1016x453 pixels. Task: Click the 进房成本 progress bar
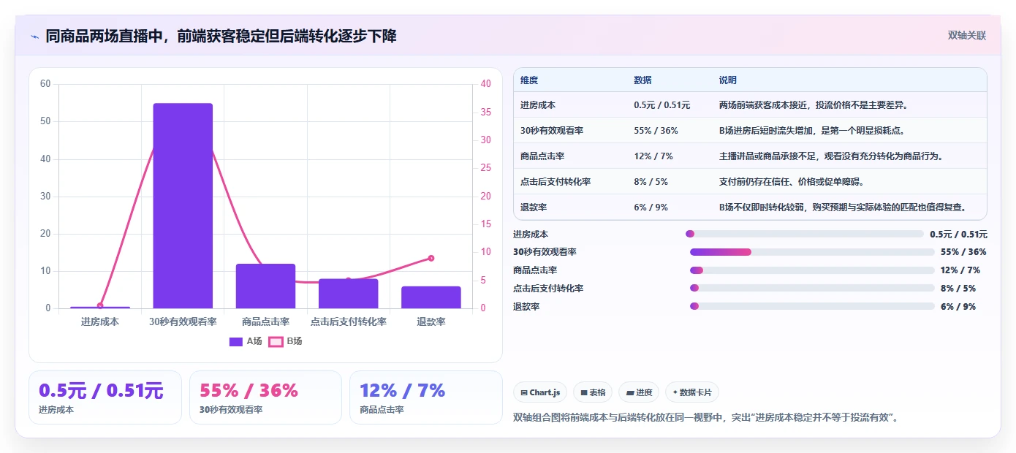pos(805,234)
